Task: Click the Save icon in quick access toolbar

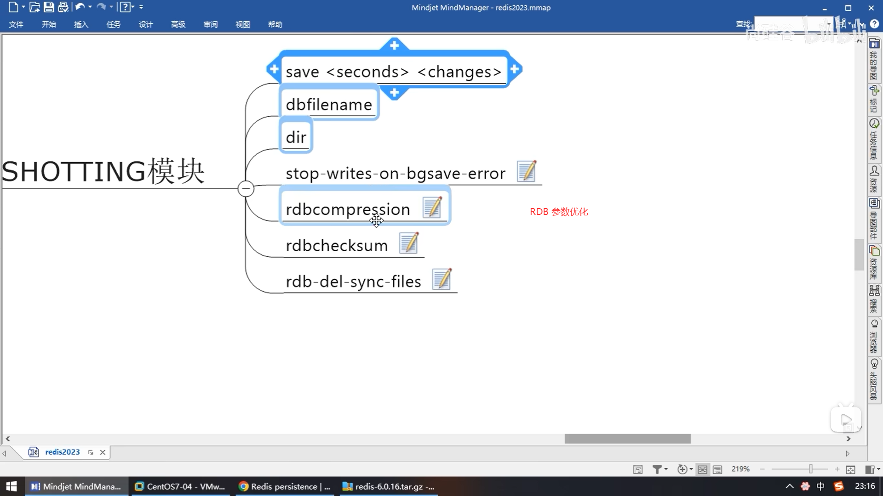Action: coord(49,7)
